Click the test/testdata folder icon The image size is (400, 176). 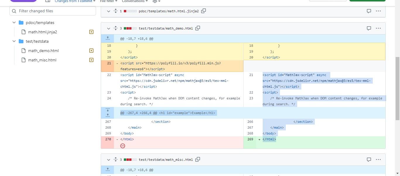tap(21, 41)
